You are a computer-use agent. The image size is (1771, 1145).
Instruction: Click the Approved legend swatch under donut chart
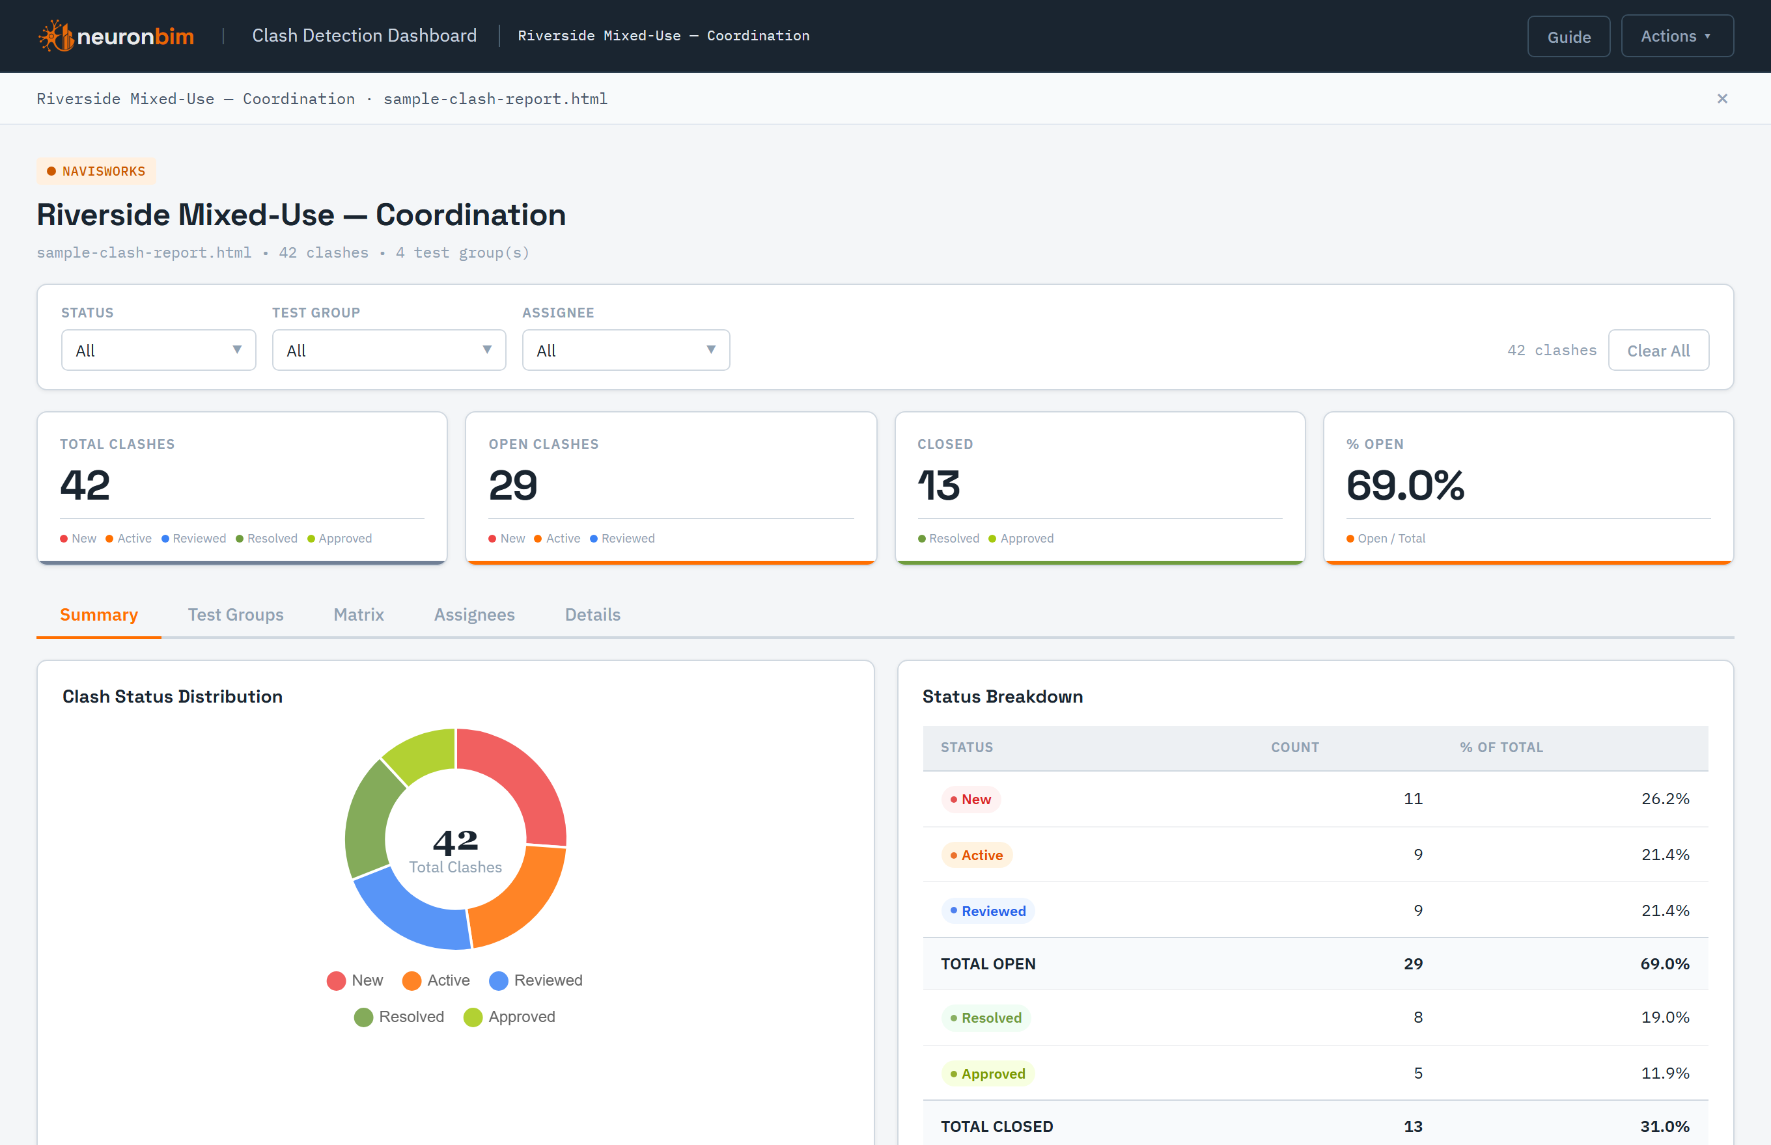(473, 1017)
